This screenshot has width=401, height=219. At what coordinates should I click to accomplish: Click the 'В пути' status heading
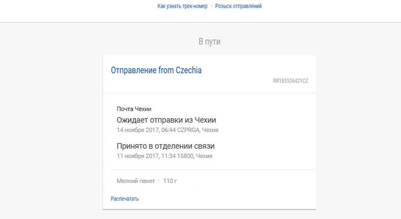click(x=209, y=41)
